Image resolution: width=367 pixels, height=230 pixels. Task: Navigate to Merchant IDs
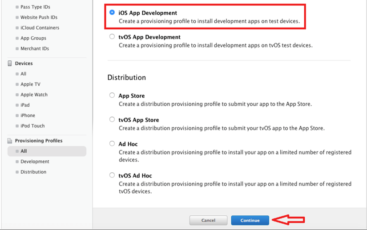[x=35, y=48]
